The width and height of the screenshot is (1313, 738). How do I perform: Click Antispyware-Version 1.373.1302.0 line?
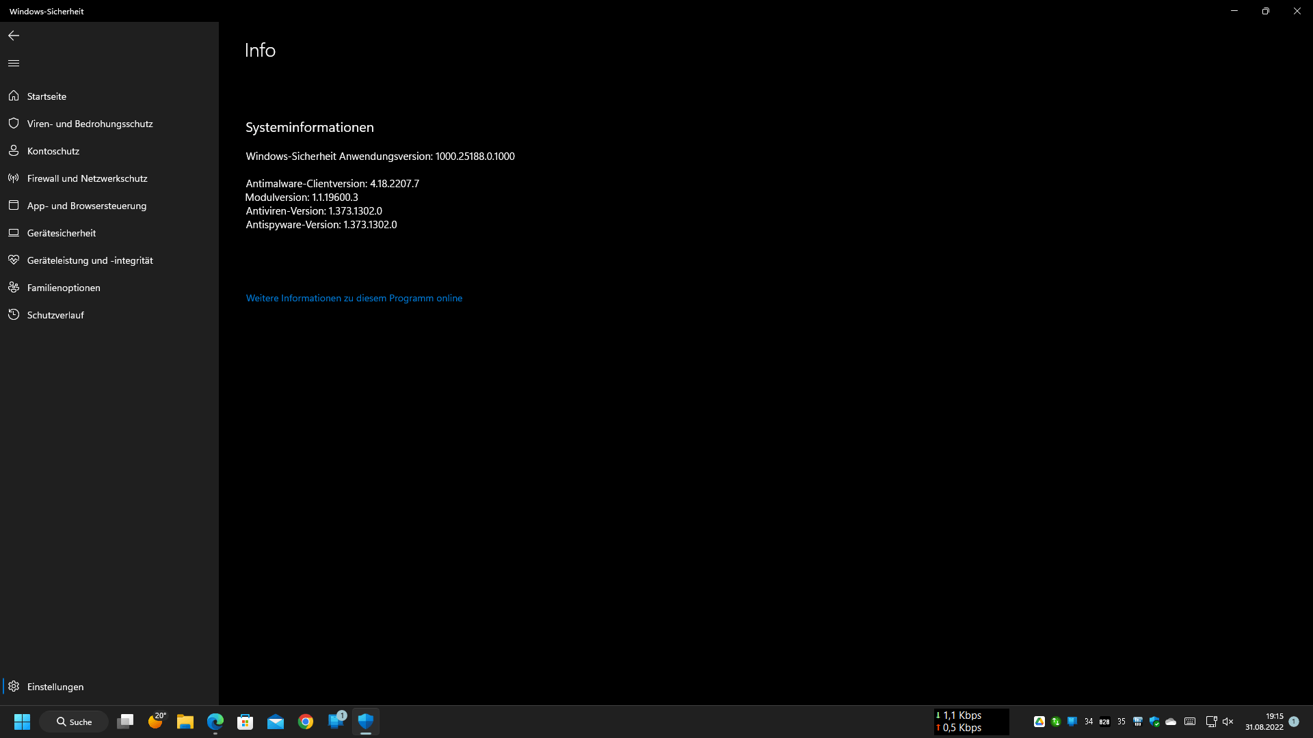(321, 225)
